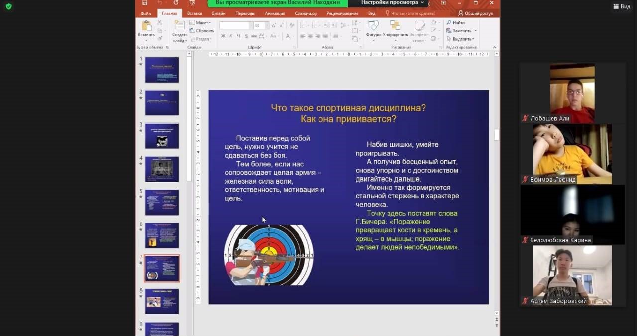This screenshot has width=637, height=336.
Task: Click the green Zoom encryption shield icon
Action: click(8, 6)
